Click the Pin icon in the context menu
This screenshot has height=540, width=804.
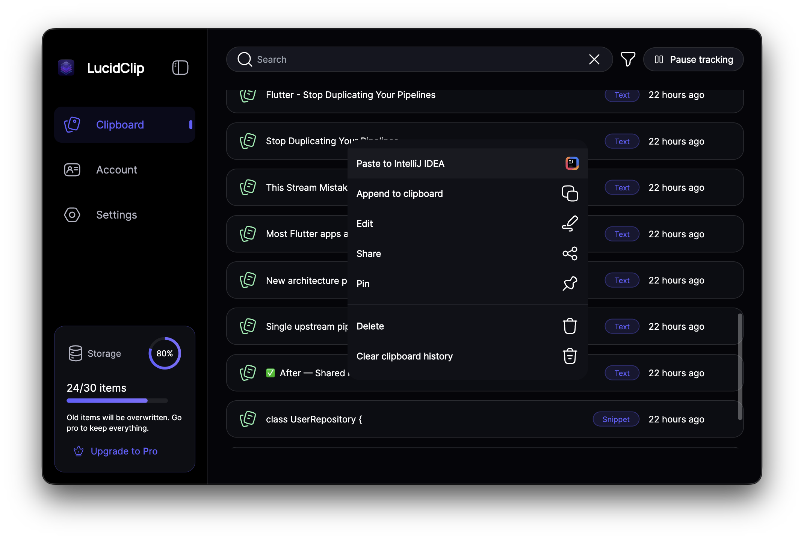pos(570,284)
